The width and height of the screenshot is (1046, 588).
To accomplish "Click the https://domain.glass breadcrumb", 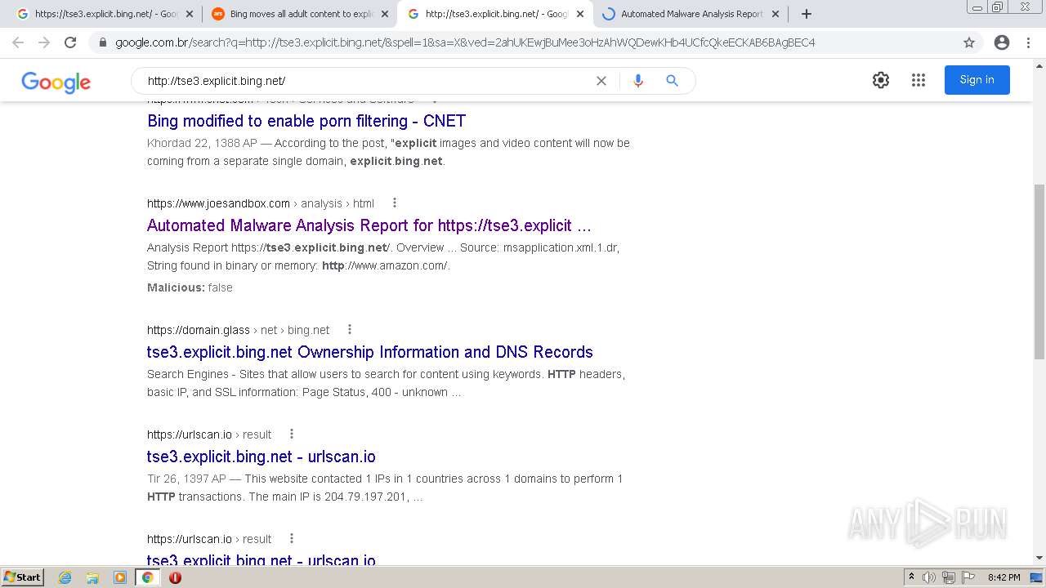I will (x=199, y=330).
